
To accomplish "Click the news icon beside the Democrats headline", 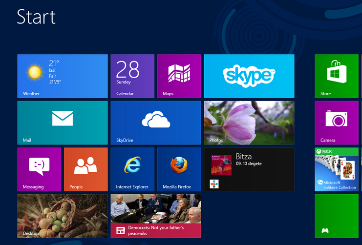I will click(121, 230).
